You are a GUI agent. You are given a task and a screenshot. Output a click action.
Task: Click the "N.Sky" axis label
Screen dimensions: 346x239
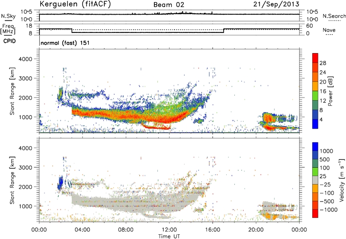click(8, 16)
